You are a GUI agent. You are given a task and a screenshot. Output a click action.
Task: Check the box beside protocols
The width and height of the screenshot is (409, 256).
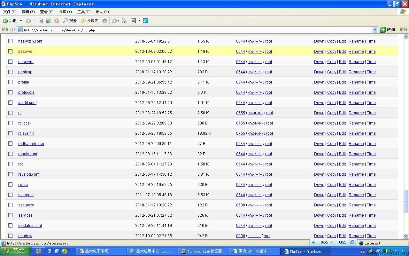coord(11,92)
